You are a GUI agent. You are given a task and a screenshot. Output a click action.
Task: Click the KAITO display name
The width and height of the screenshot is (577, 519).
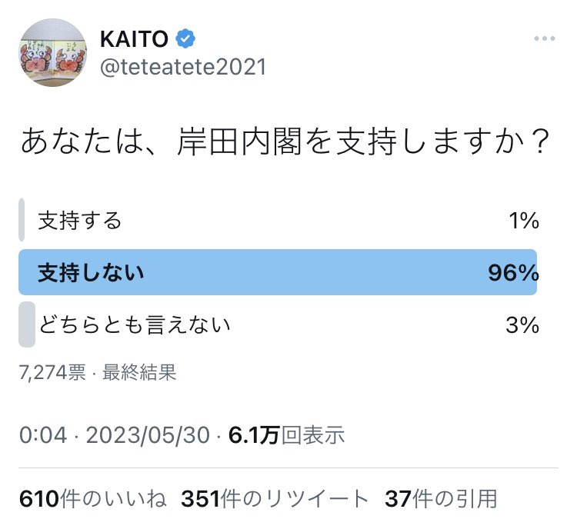pos(134,39)
